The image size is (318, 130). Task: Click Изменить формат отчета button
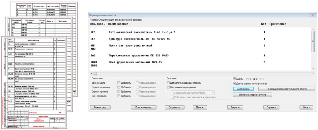252,95
